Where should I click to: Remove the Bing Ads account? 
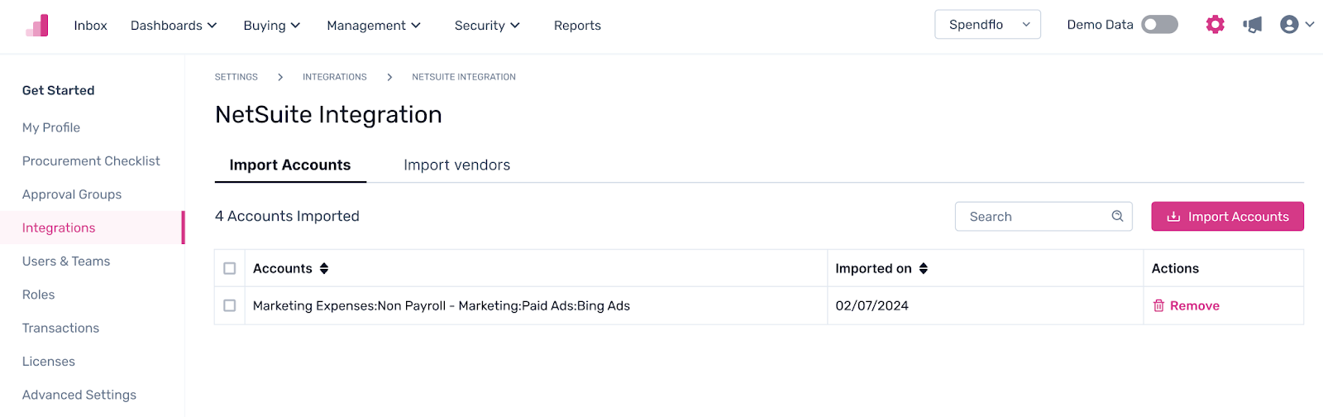1187,305
